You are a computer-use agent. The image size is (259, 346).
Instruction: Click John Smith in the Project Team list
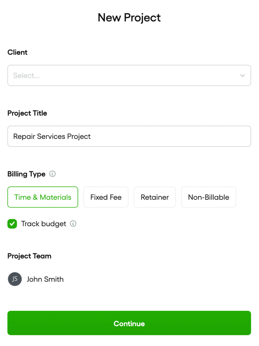[x=45, y=279]
